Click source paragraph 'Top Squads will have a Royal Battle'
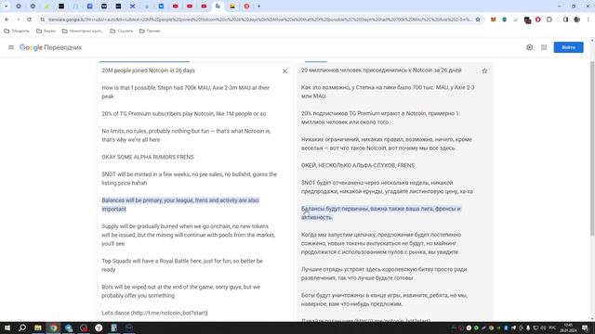The image size is (595, 334). tap(182, 265)
